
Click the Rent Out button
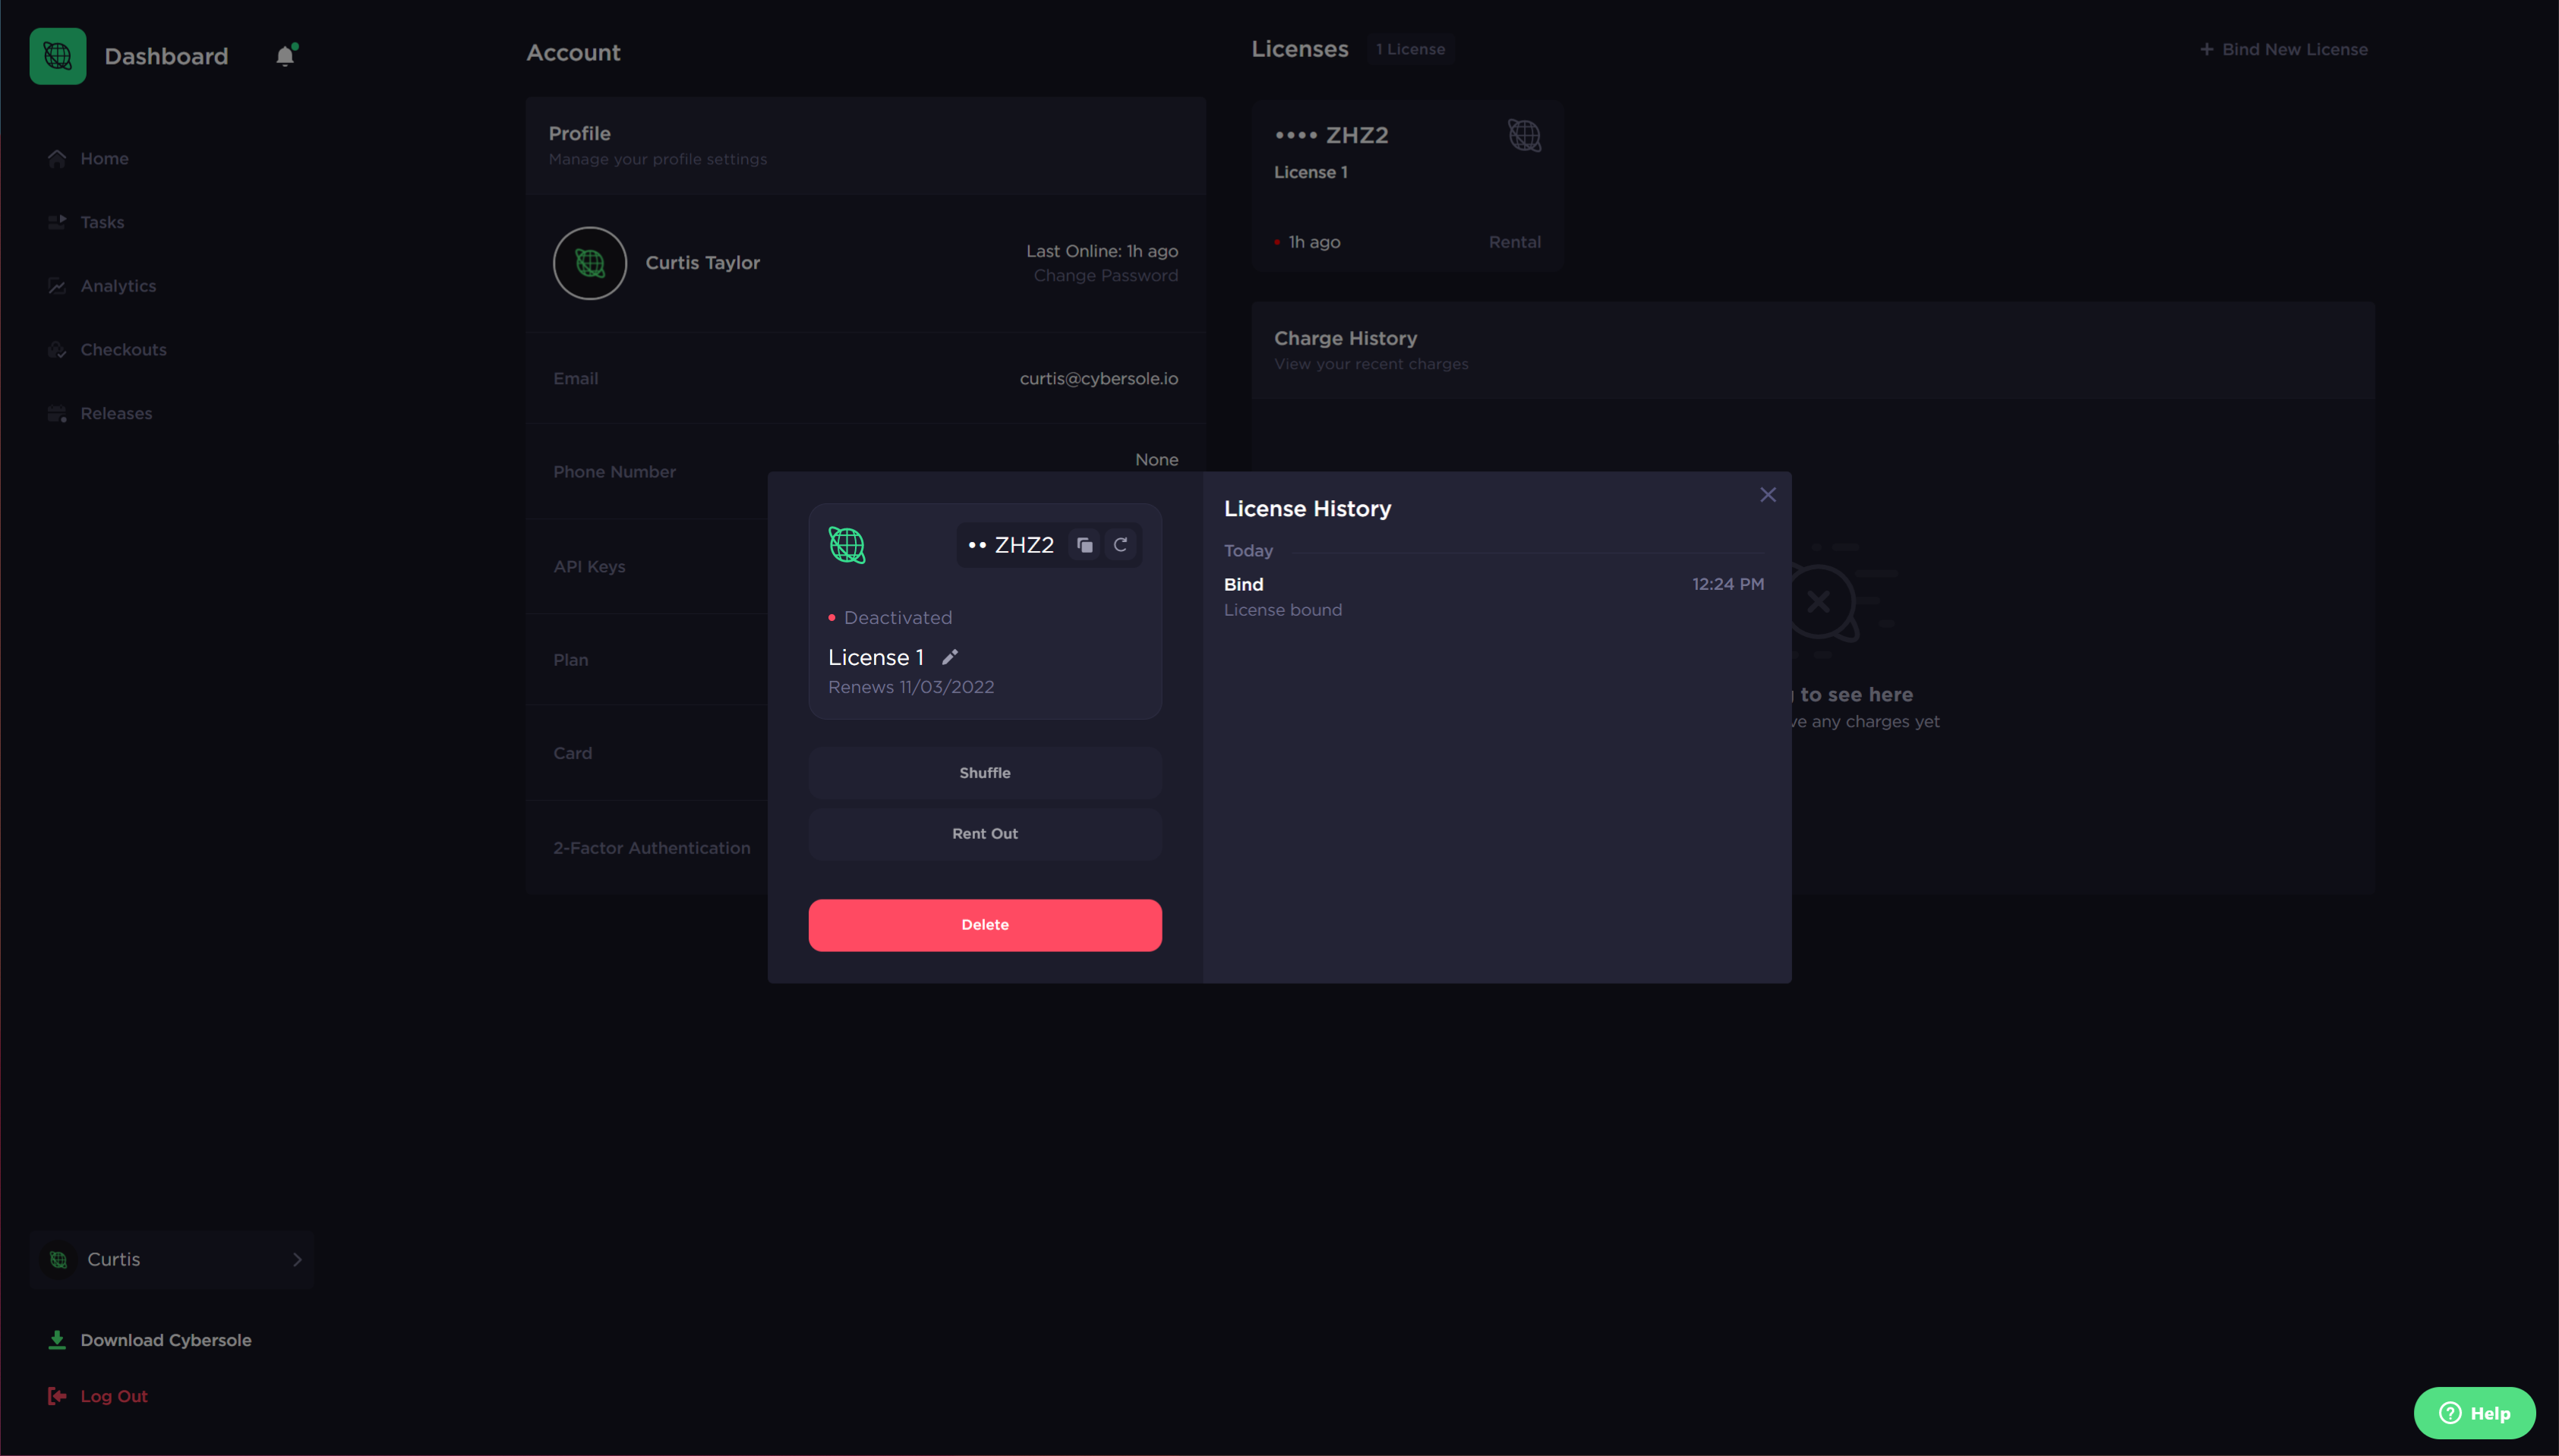point(984,834)
